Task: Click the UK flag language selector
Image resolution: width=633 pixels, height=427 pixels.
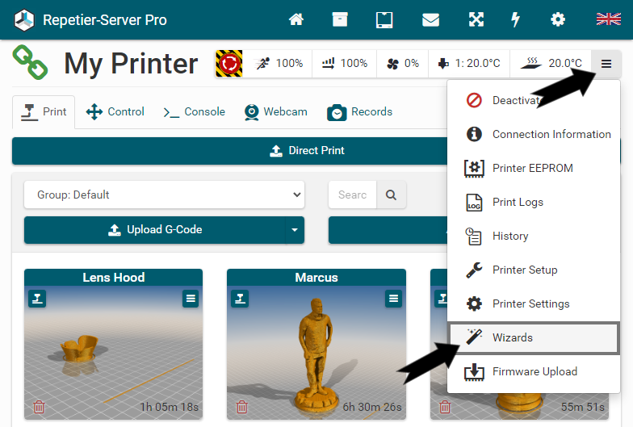Action: (x=607, y=19)
